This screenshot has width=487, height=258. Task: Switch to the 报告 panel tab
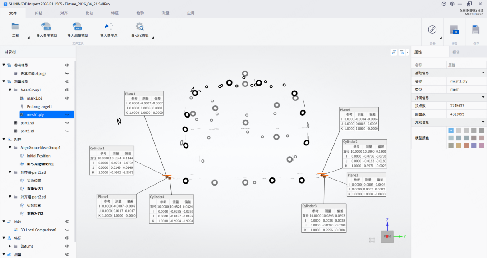coord(456,52)
